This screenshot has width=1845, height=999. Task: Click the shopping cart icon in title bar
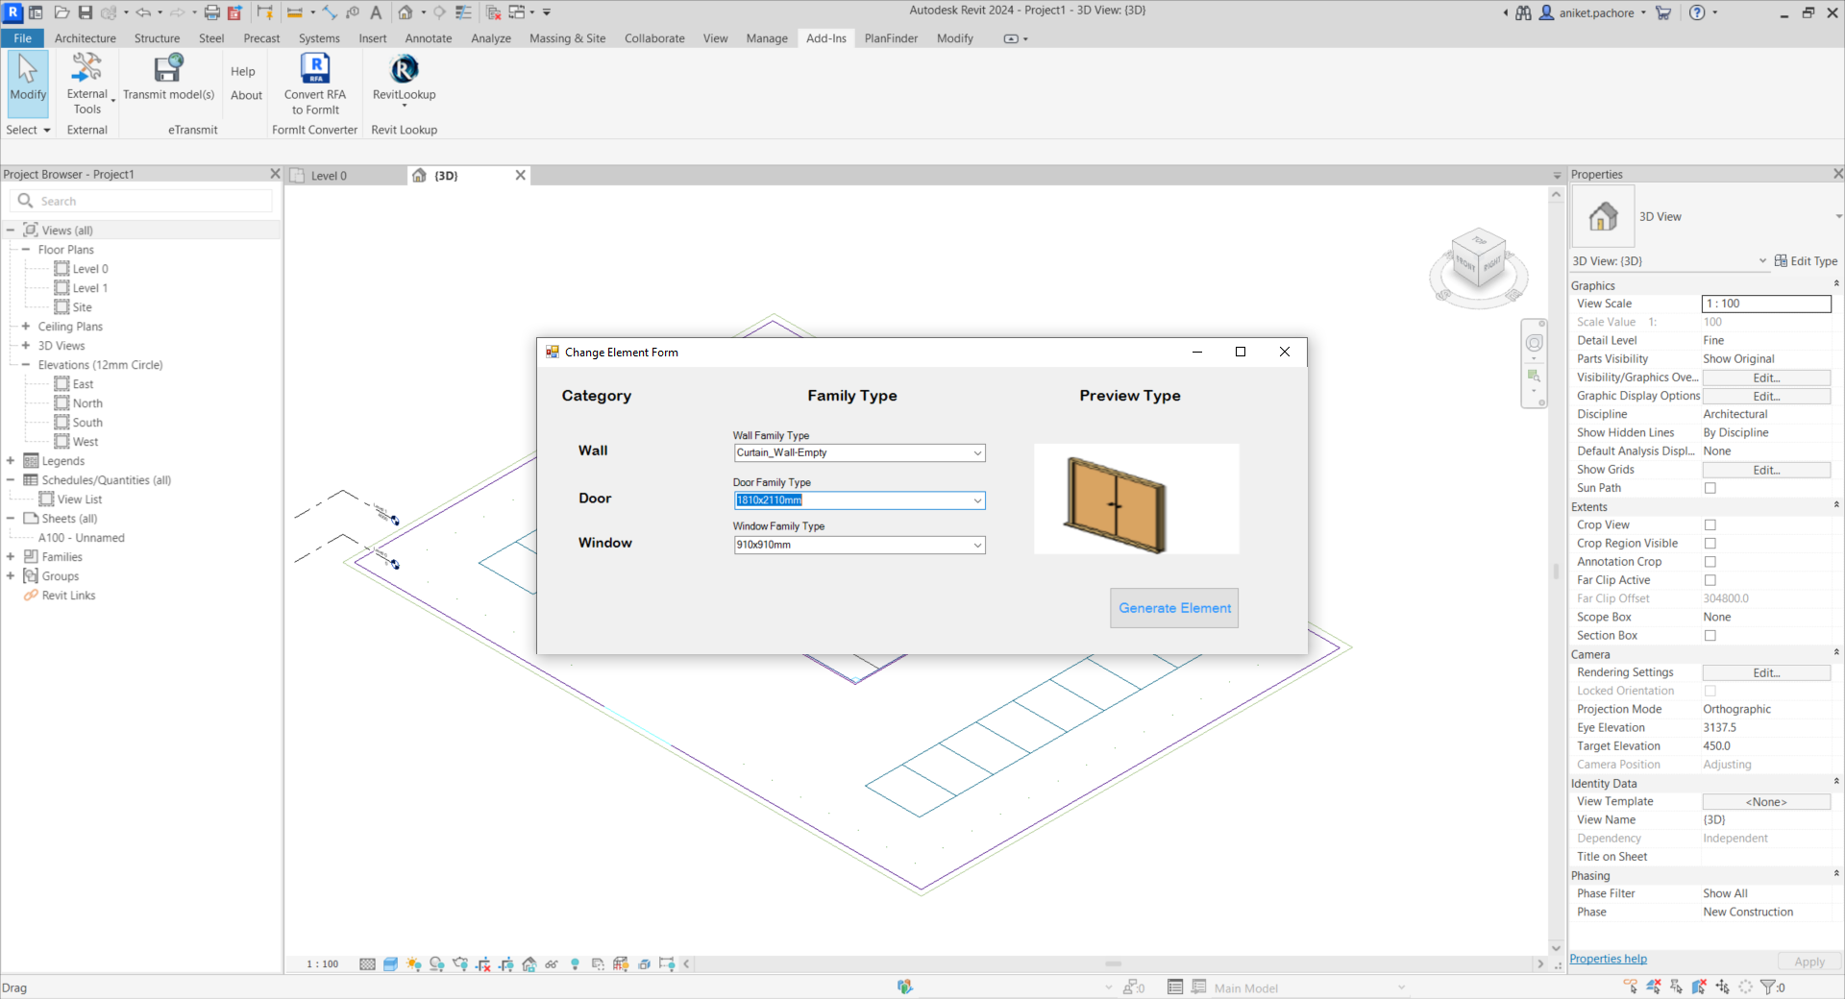click(x=1663, y=12)
